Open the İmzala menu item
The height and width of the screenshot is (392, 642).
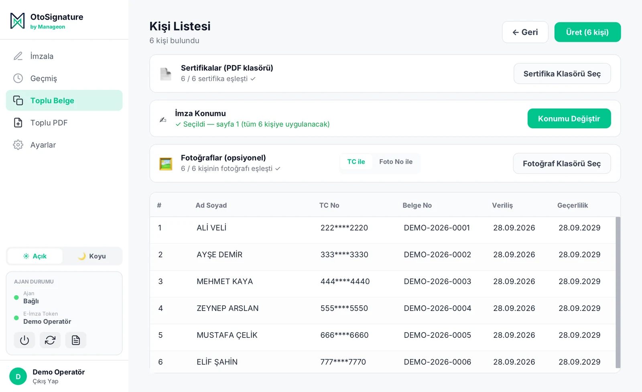click(x=64, y=56)
